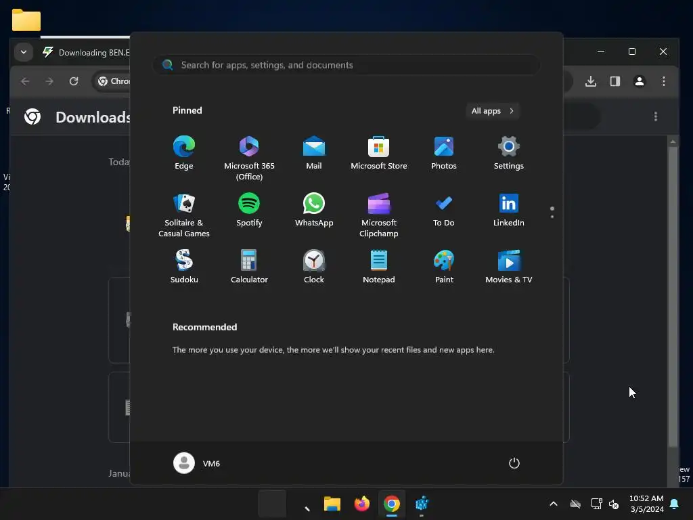Open the last pinned taskbar app next to Chrome
This screenshot has width=693, height=520.
click(x=422, y=504)
